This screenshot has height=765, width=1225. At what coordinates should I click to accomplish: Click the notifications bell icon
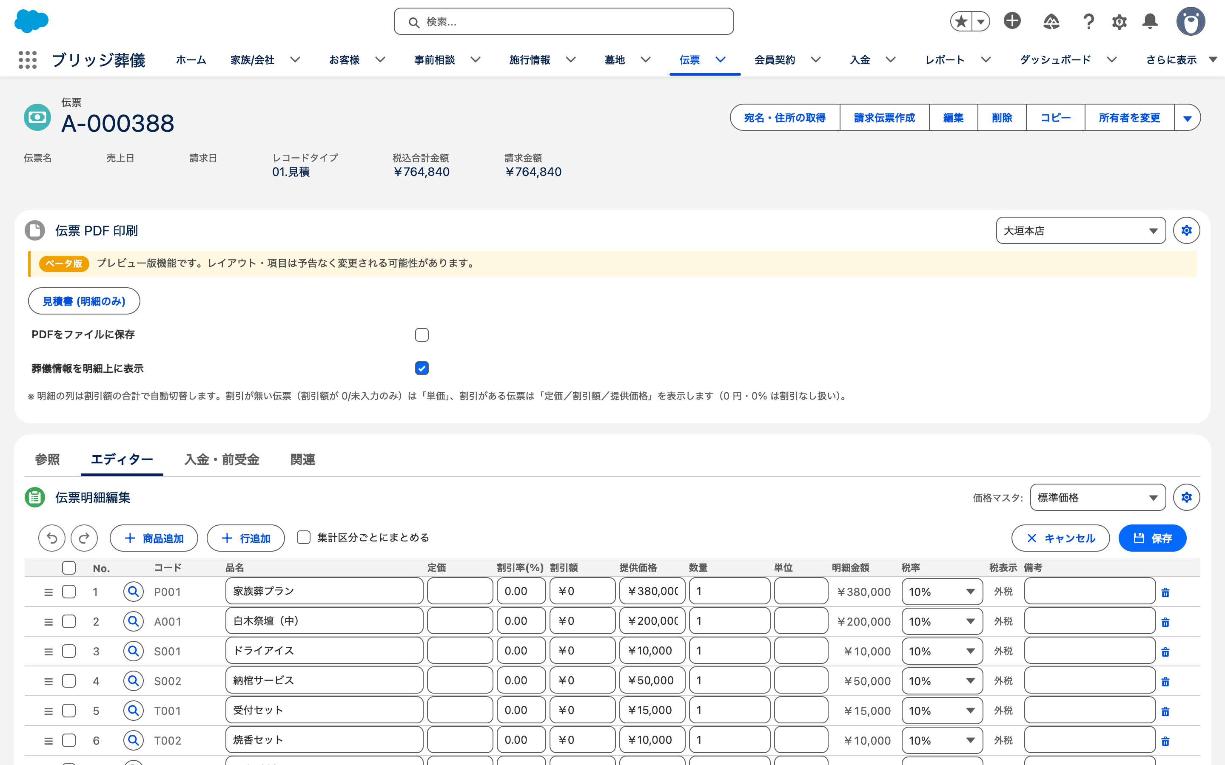pos(1150,21)
